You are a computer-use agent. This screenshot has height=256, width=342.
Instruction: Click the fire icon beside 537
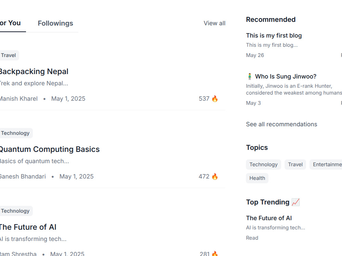pos(215,99)
